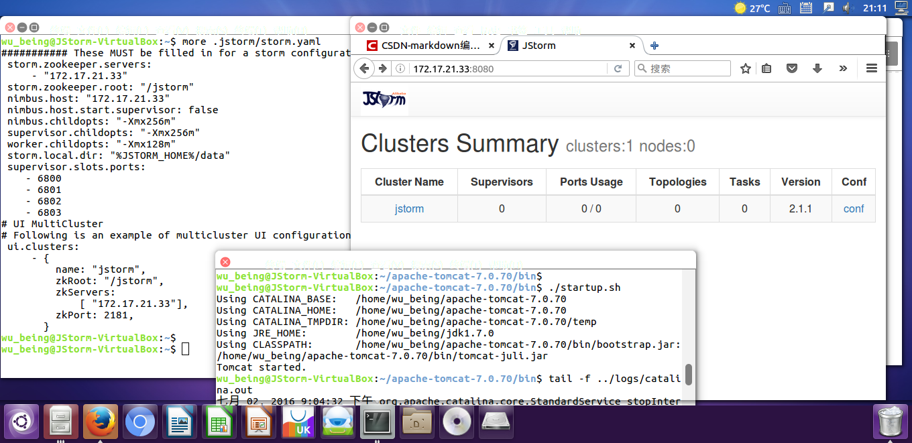The image size is (912, 443).
Task: Open the computer session menu icon
Action: 901,8
